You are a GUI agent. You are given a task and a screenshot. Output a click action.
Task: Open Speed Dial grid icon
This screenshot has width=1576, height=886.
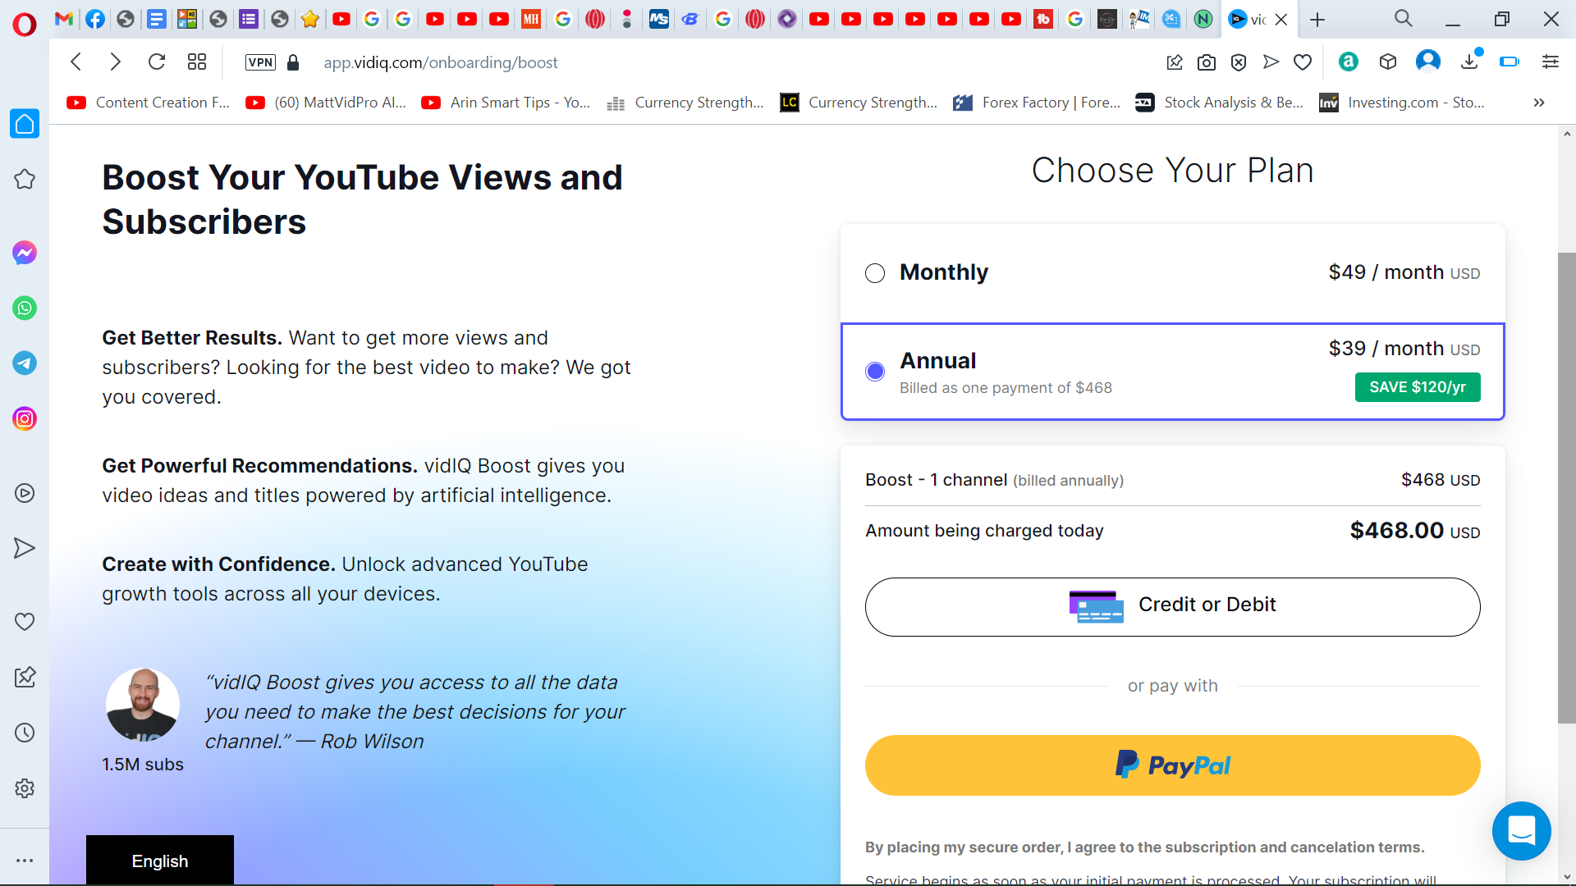pos(197,62)
